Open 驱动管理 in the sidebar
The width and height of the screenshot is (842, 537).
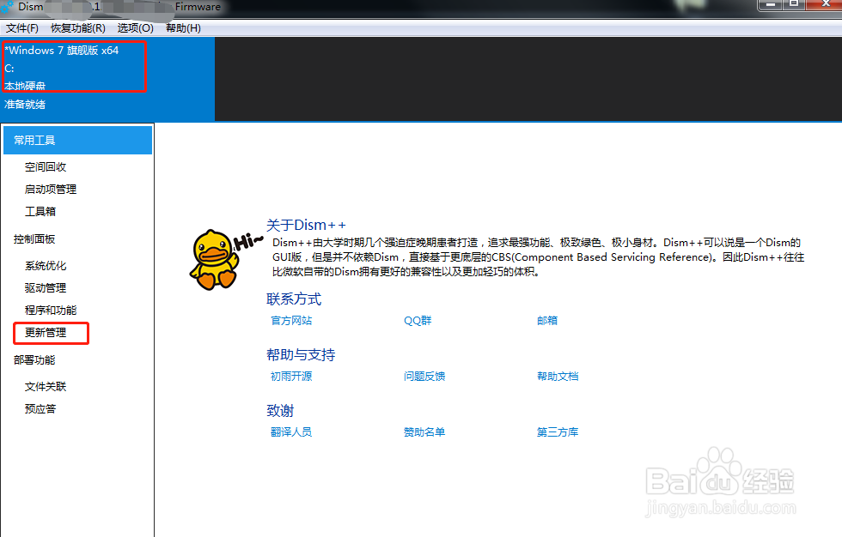point(46,287)
